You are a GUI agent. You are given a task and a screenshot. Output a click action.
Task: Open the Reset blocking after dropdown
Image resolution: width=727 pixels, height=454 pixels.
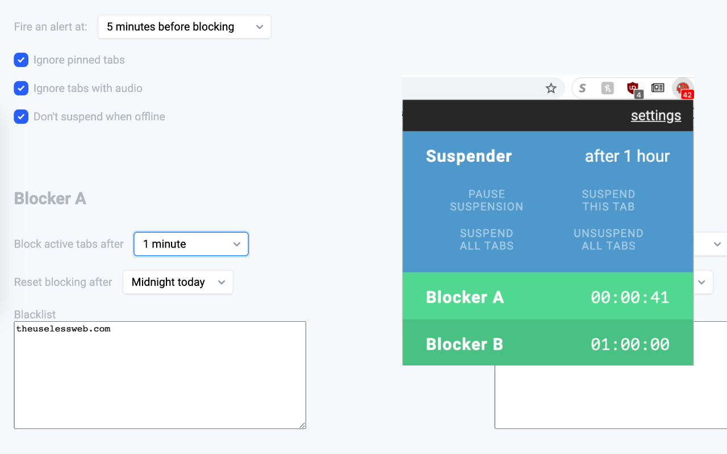click(x=178, y=282)
